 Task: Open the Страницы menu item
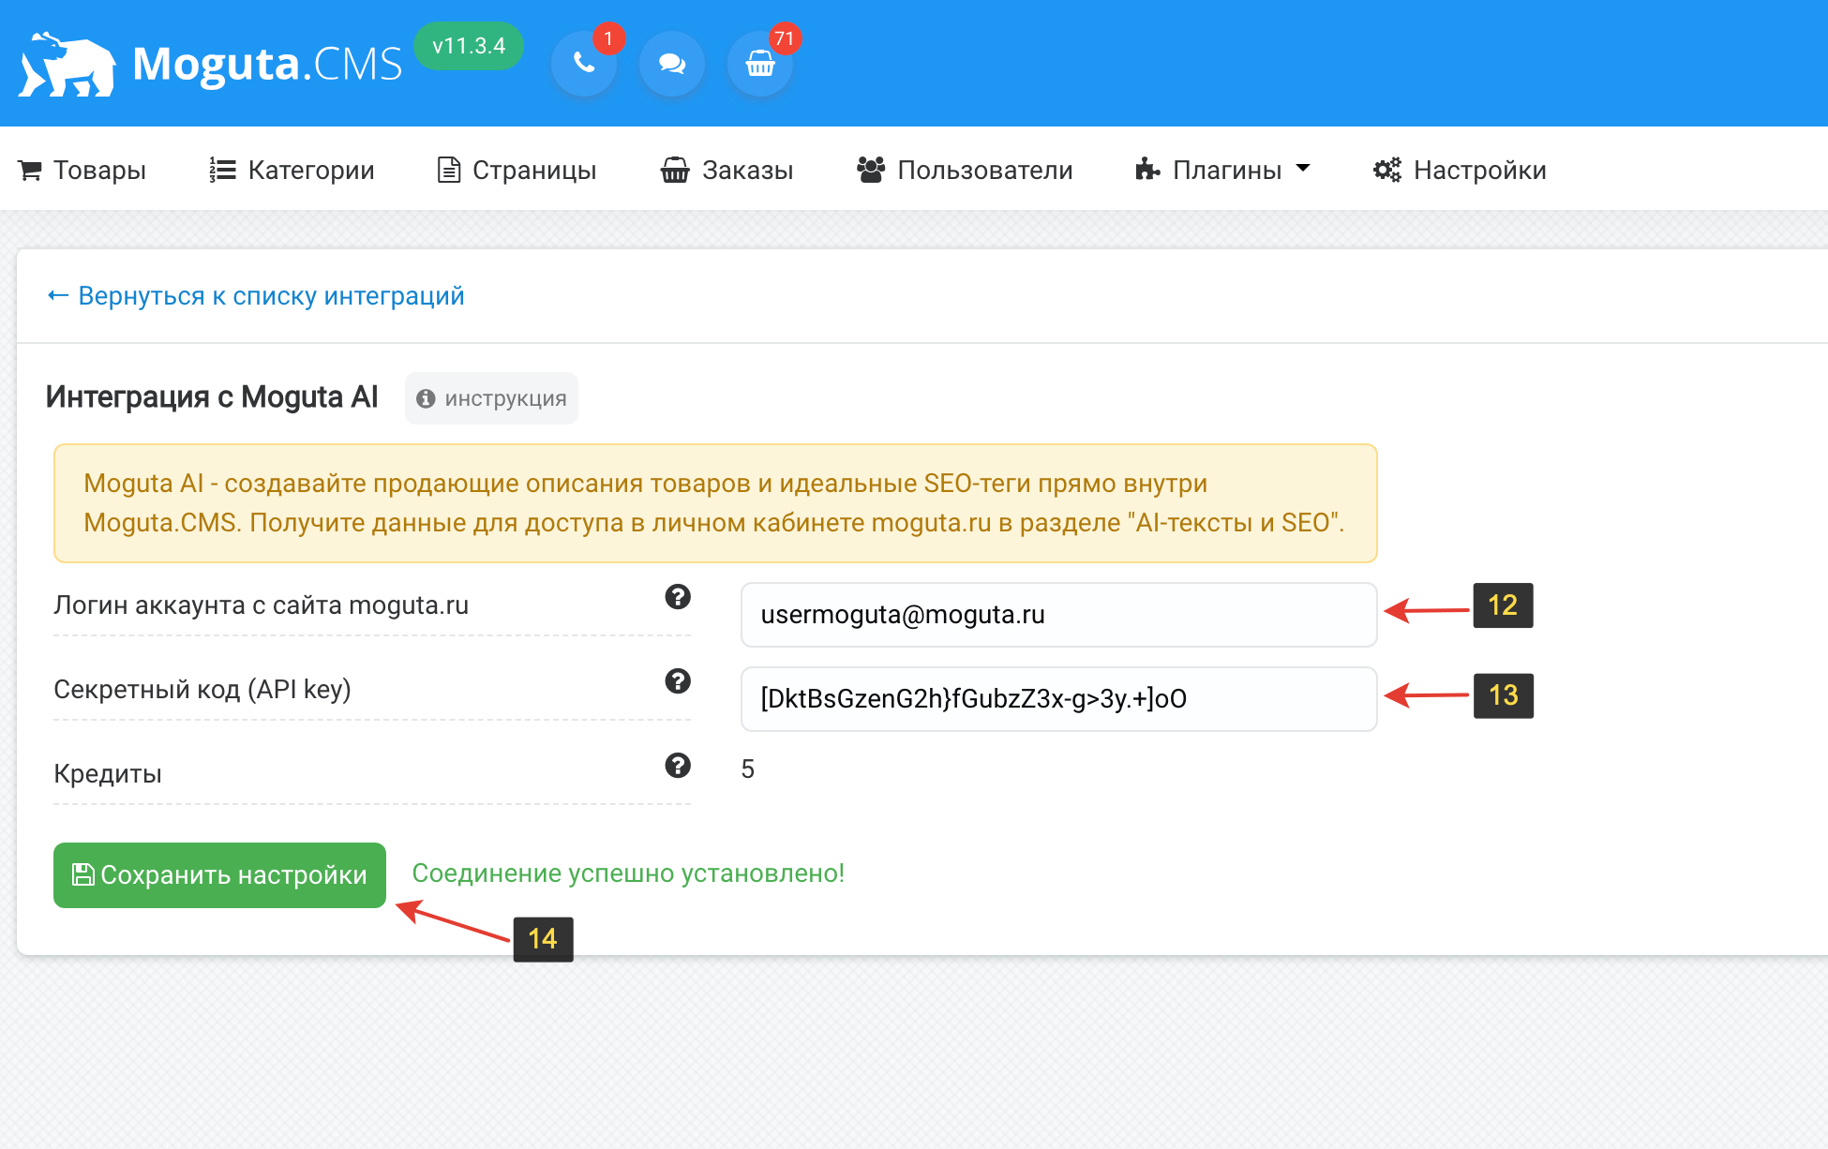517,170
